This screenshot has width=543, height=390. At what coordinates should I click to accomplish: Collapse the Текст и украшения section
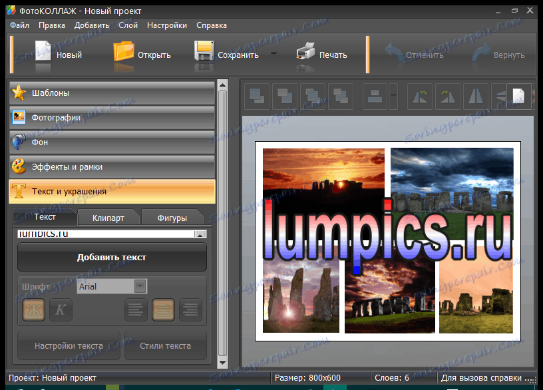pyautogui.click(x=112, y=191)
